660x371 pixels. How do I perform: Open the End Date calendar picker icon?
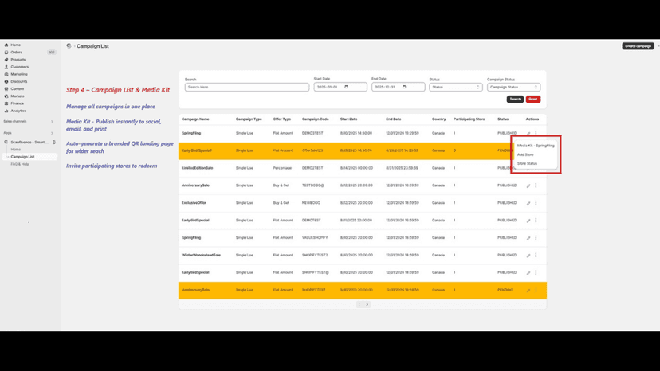tap(404, 87)
